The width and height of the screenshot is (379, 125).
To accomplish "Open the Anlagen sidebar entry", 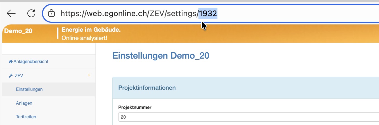I will pos(24,103).
